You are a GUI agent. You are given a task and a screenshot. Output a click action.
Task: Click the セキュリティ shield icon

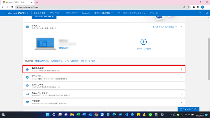coord(27,86)
